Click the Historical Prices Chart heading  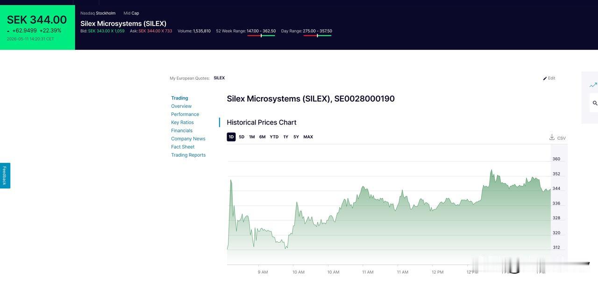262,122
